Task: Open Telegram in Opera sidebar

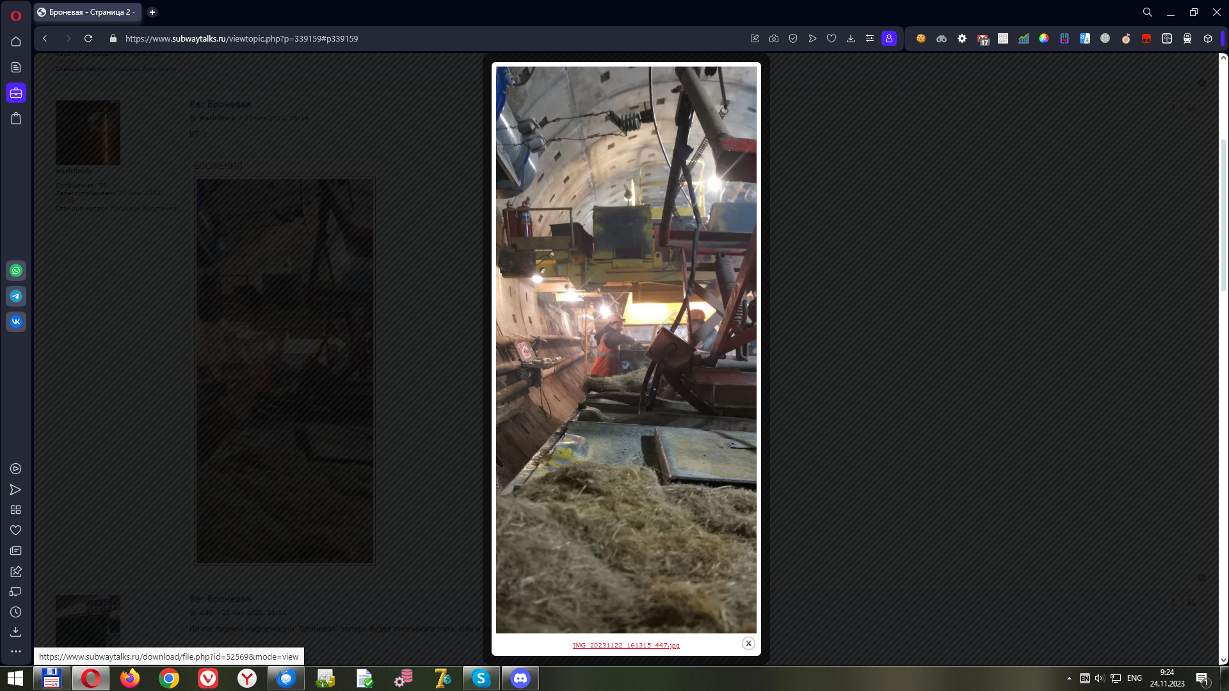Action: (16, 296)
